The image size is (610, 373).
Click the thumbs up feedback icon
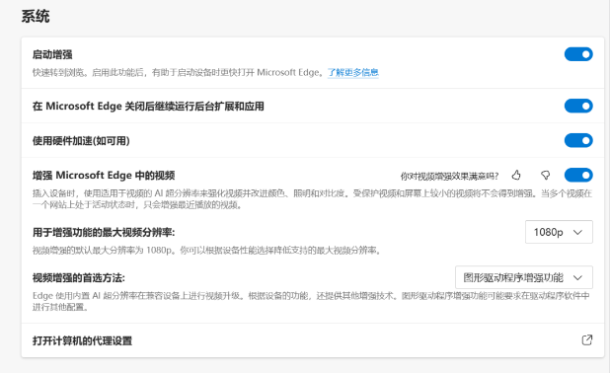(x=516, y=176)
